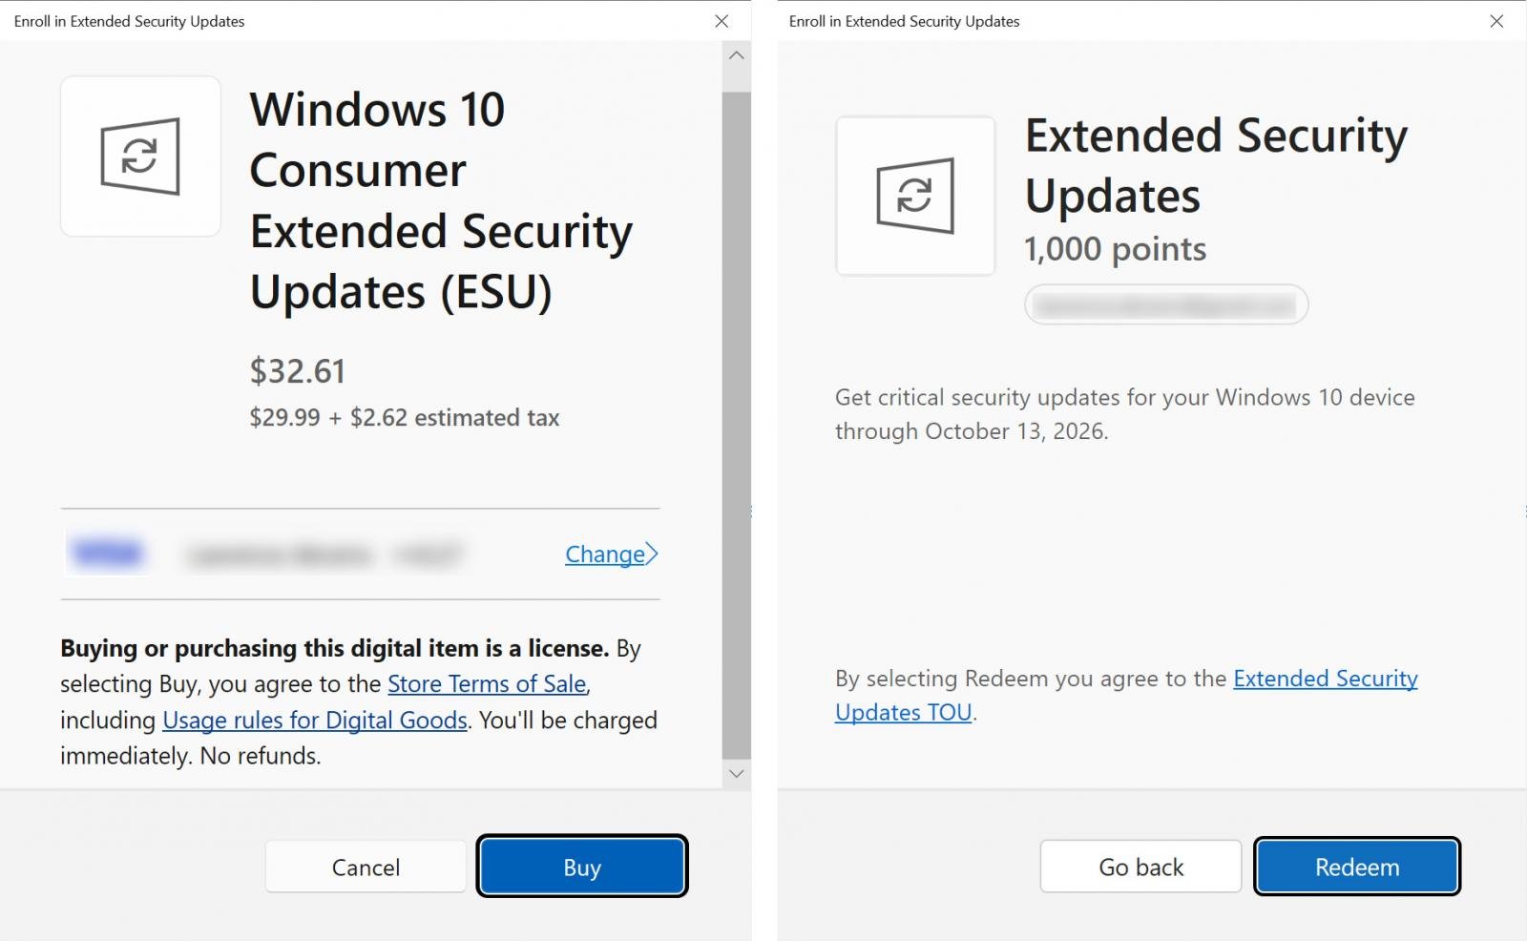1527x941 pixels.
Task: Click the Extended Security Updates icon on the right dialog
Action: click(x=913, y=196)
